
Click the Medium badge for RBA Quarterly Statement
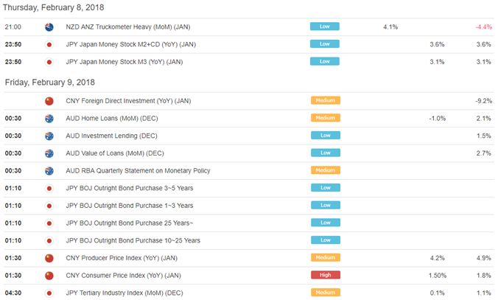[x=325, y=170]
